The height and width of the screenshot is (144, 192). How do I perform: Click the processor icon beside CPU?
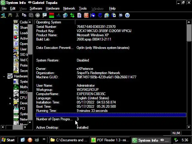[x=16, y=98]
